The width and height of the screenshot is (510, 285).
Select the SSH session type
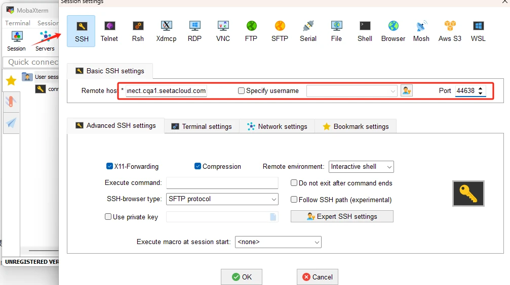(81, 31)
